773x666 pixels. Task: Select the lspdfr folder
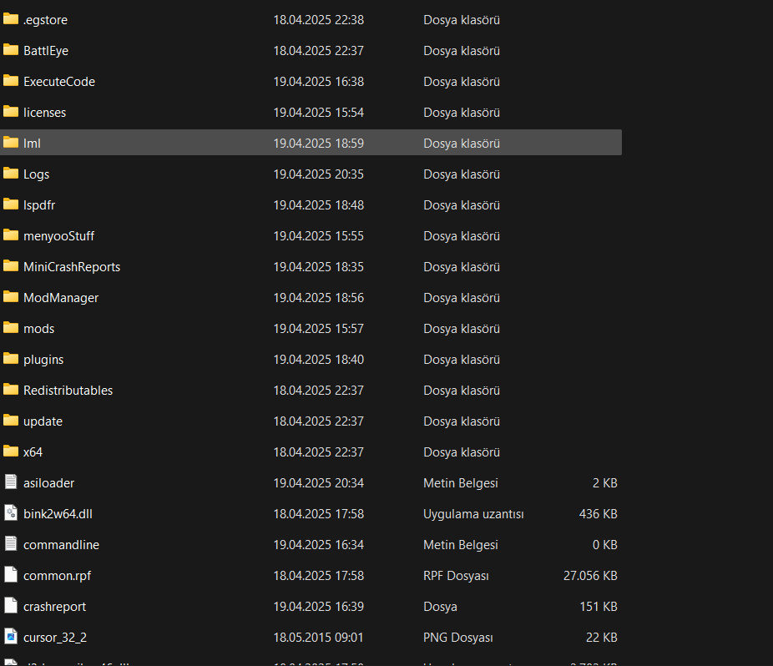(x=39, y=204)
